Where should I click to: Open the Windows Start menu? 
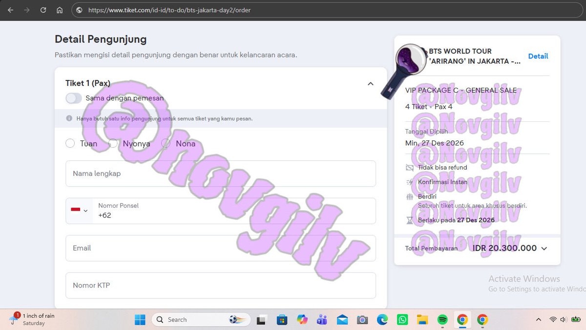point(140,320)
